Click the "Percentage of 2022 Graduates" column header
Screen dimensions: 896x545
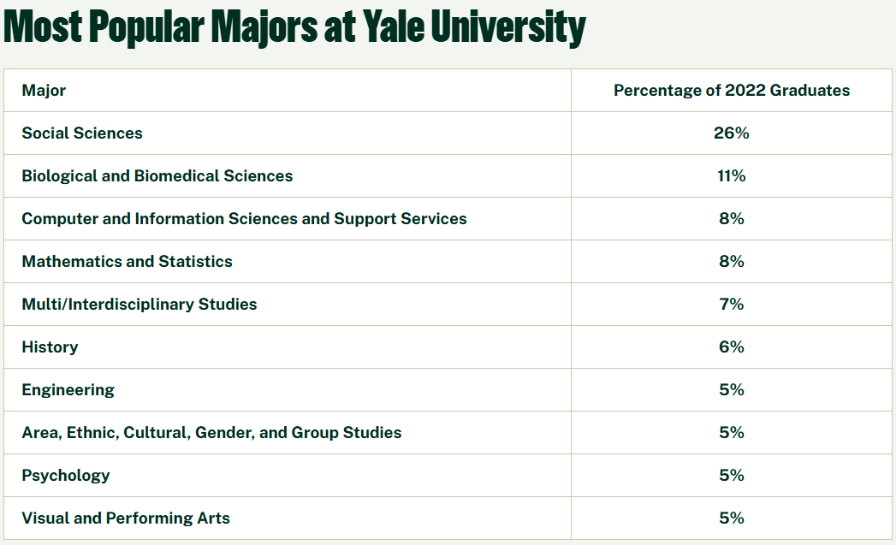coord(732,91)
